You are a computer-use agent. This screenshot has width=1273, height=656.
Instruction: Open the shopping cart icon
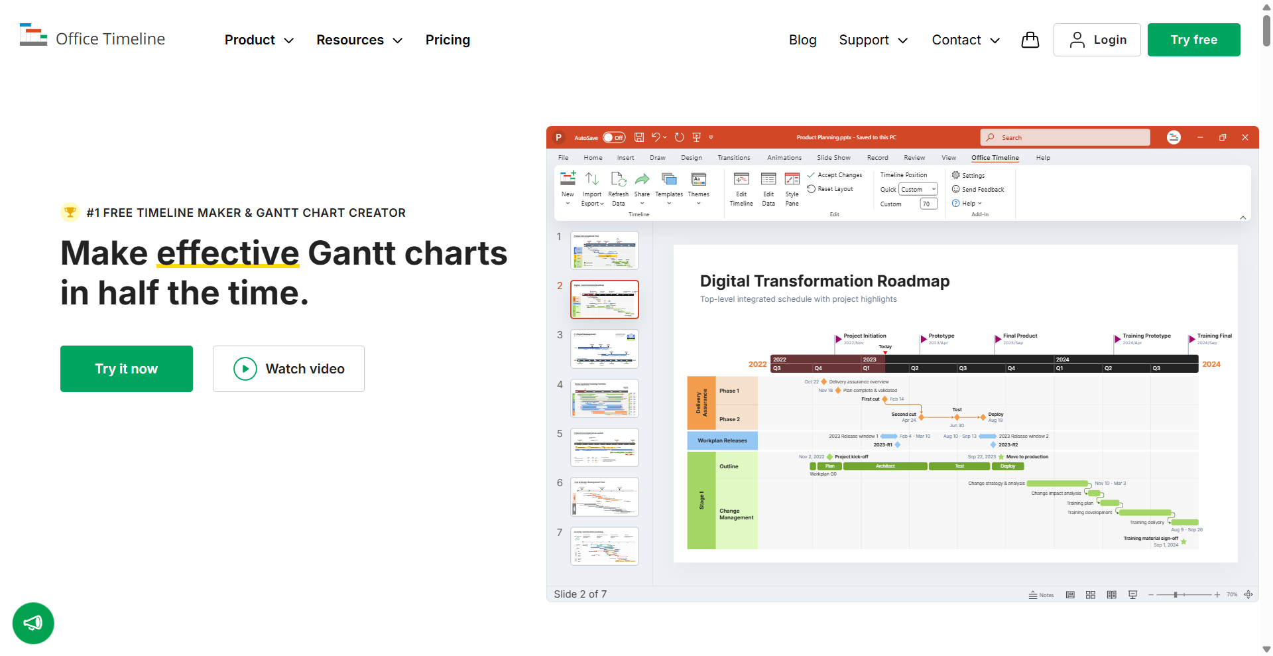coord(1030,40)
